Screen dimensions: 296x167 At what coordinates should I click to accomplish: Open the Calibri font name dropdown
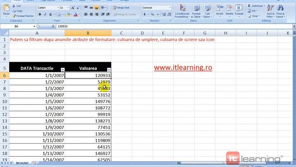click(x=58, y=8)
